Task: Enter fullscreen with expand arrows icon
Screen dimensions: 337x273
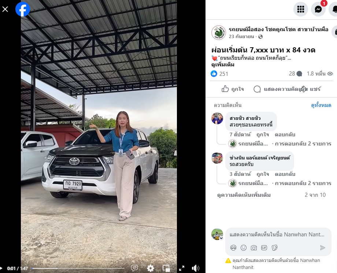Action: 182,268
